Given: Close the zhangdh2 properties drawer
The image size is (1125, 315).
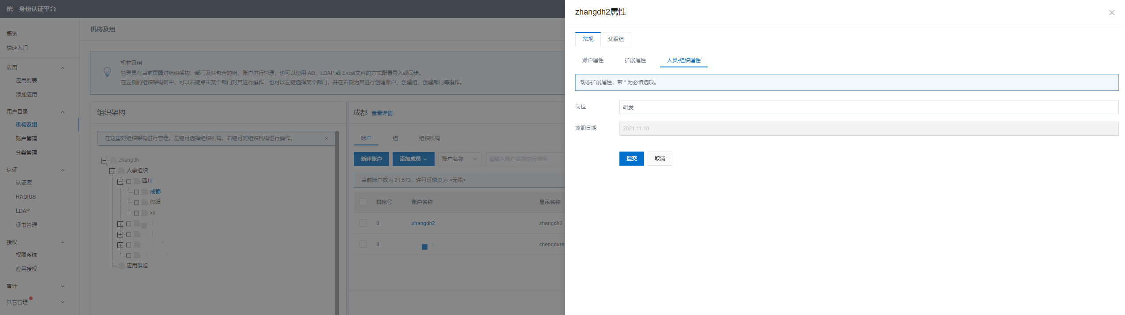Looking at the screenshot, I should [x=1111, y=13].
